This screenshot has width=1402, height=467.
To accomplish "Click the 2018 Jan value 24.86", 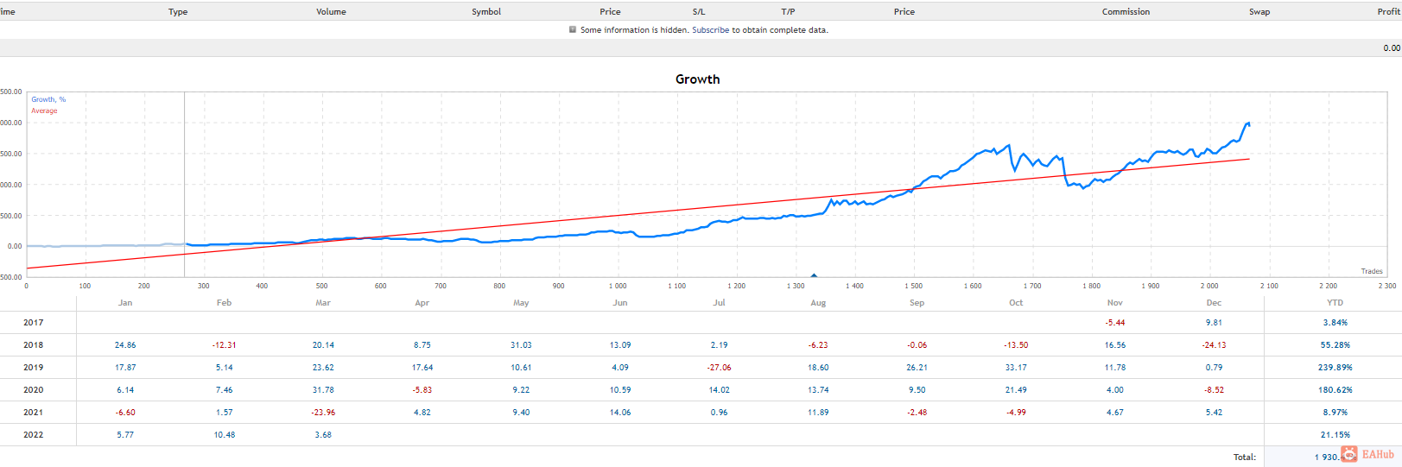I will point(125,345).
